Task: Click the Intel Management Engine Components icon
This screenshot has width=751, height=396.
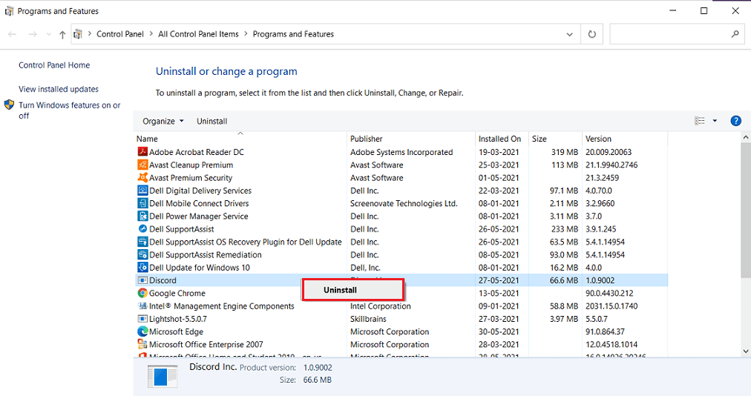Action: pos(142,306)
